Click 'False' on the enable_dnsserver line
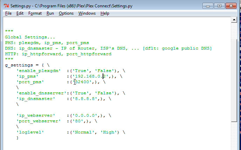The width and height of the screenshot is (241, 150). pos(104,93)
